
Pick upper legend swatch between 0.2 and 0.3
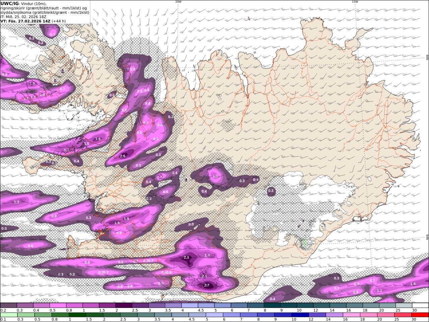pyautogui.click(x=8, y=305)
